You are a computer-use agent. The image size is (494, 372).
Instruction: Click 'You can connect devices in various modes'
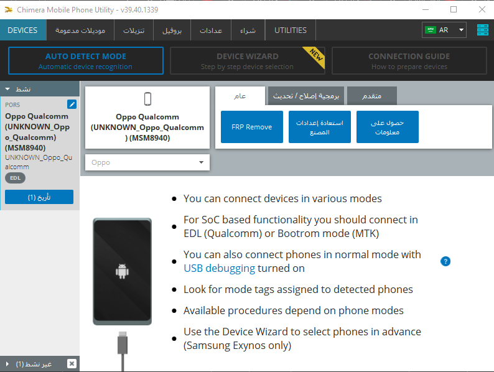coord(282,199)
